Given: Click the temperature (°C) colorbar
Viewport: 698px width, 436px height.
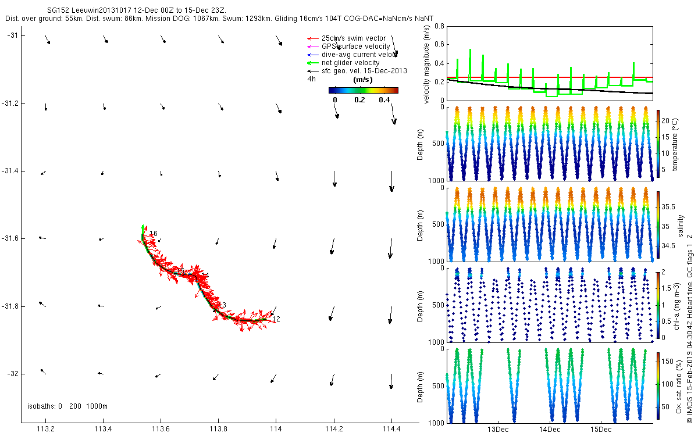Looking at the screenshot, I should [x=658, y=143].
